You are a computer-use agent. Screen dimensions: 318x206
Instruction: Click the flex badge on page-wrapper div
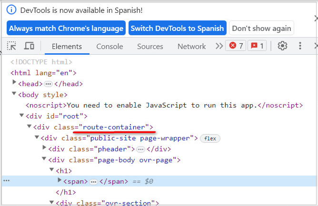pos(210,138)
